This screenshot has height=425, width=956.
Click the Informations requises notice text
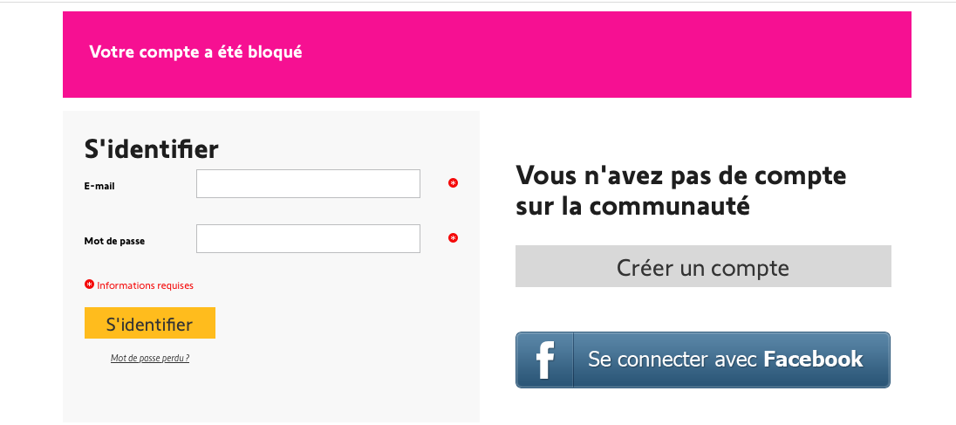click(145, 285)
